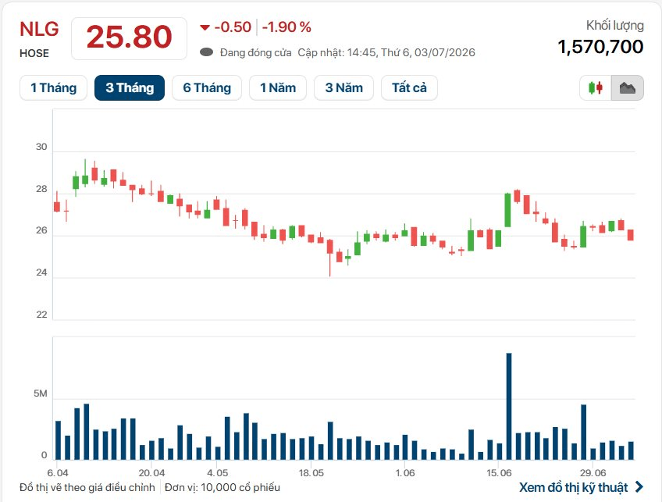
Task: Switch to area chart view icon
Action: tap(628, 87)
